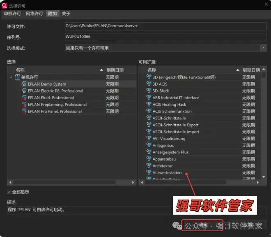Click the 单机许可 package icon

pyautogui.click(x=18, y=77)
